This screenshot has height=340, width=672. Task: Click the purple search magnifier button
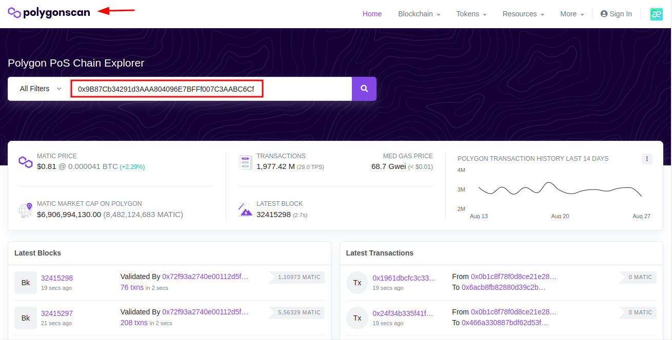click(x=364, y=89)
